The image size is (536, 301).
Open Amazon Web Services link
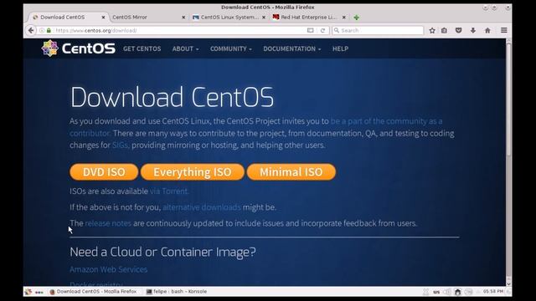pyautogui.click(x=108, y=269)
